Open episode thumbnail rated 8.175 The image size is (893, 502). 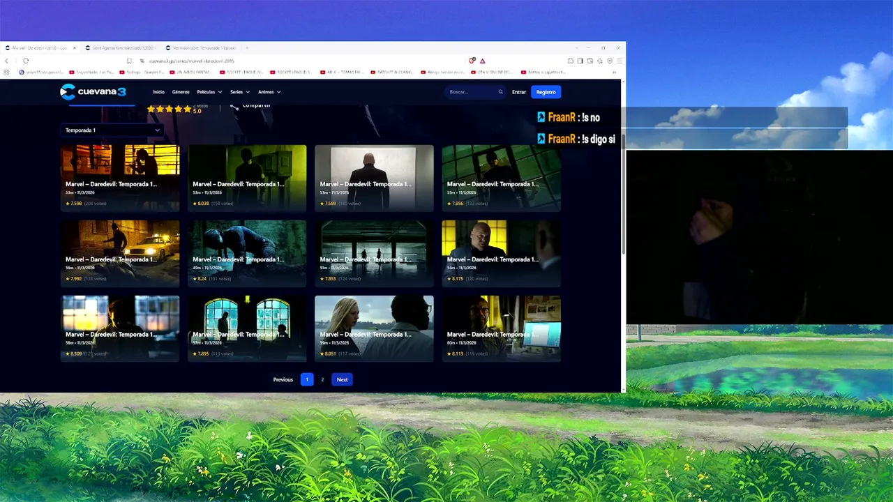pos(502,253)
